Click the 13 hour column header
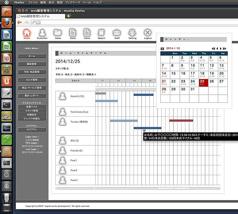Viewport: 238px width, 214px height. pyautogui.click(x=134, y=81)
